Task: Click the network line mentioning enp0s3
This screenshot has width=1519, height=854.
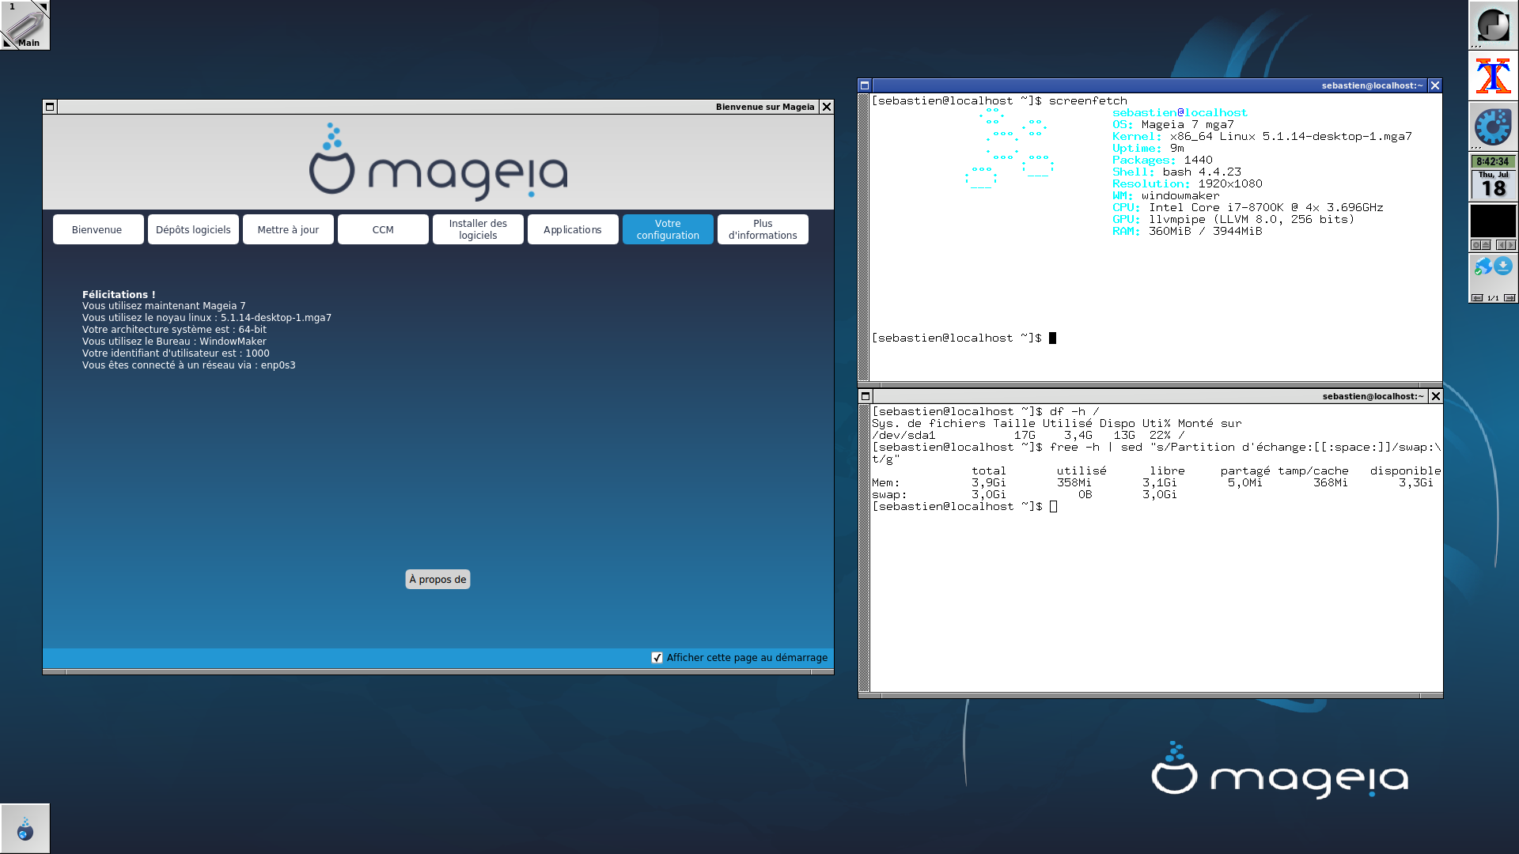Action: pos(188,365)
